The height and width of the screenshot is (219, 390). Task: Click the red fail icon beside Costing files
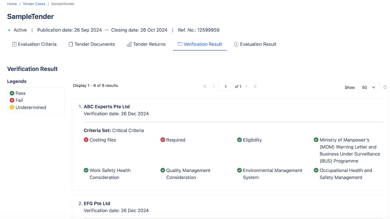(x=86, y=140)
